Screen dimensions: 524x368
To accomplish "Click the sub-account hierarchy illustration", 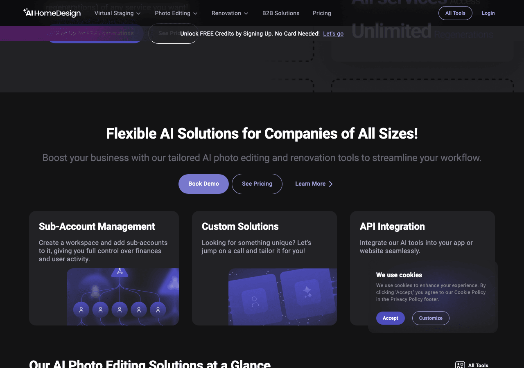I will point(123,297).
